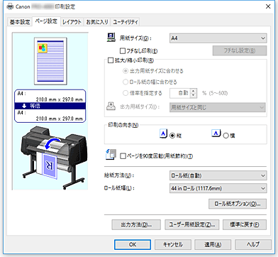Click the 等倍 scaling info bar
Image resolution: width=278 pixels, height=257 pixels.
click(x=50, y=106)
